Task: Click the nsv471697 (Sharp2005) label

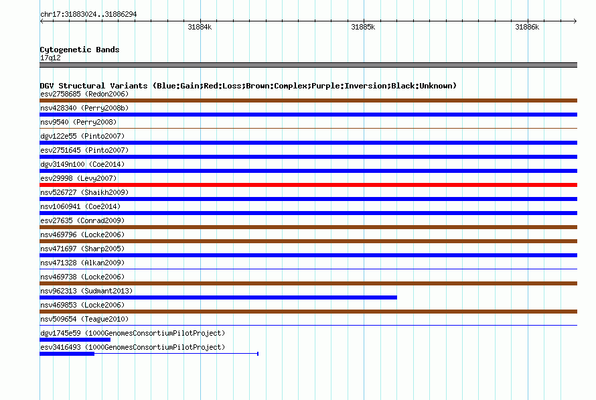Action: click(x=82, y=249)
